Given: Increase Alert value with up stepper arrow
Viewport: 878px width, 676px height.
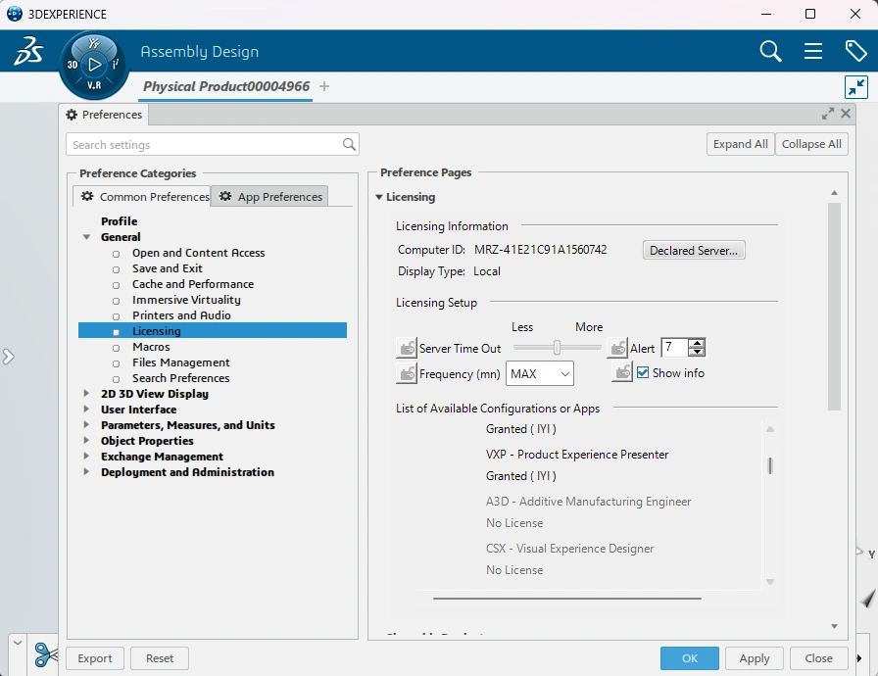Looking at the screenshot, I should pos(697,343).
